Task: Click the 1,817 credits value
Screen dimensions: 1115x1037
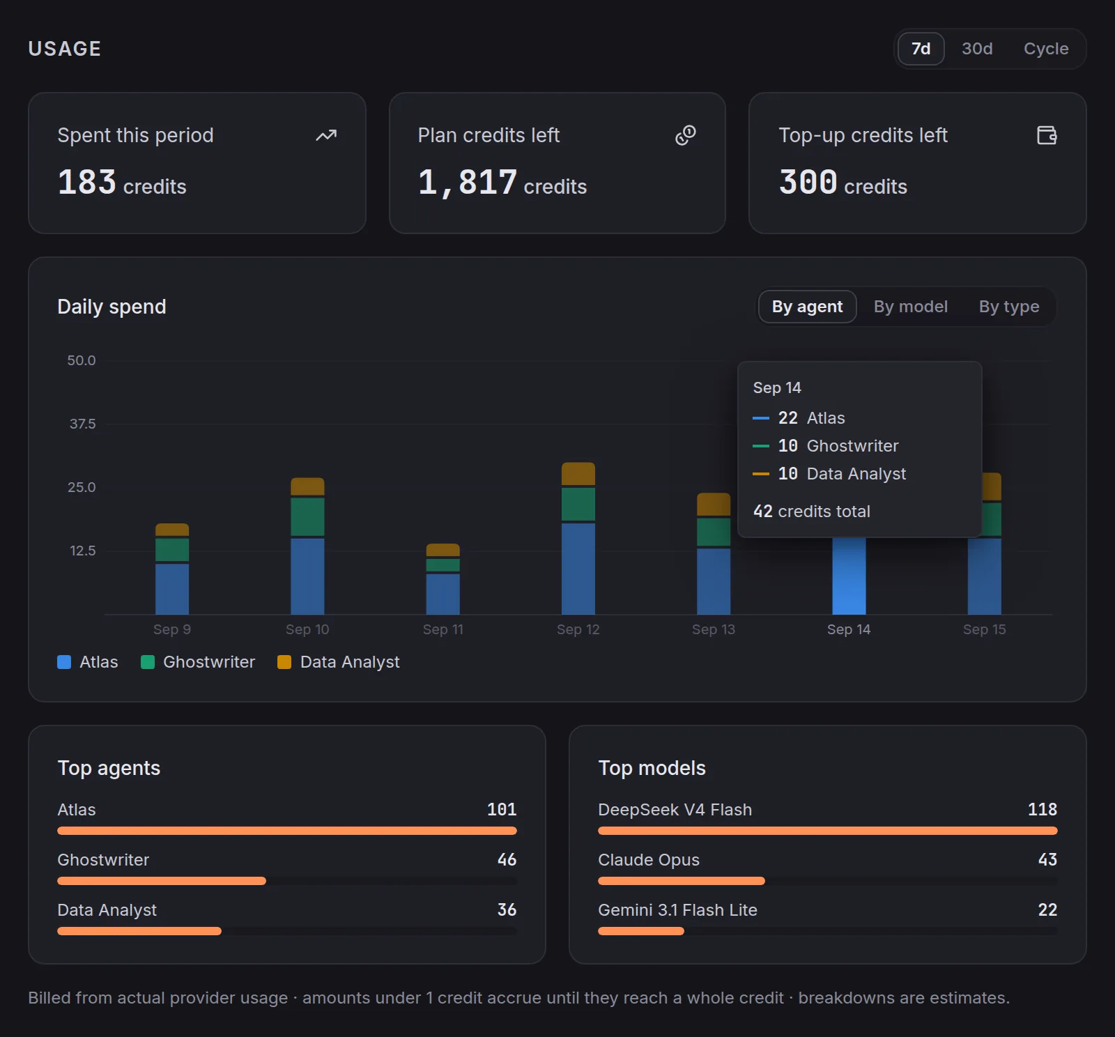Action: point(502,183)
